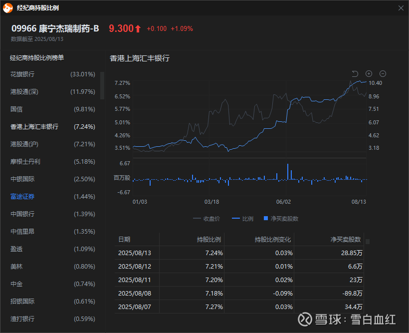Viewport: 409px width, 333px height.
Task: Click the 经纪商持股比例榜单 heading
Action: tap(37, 58)
